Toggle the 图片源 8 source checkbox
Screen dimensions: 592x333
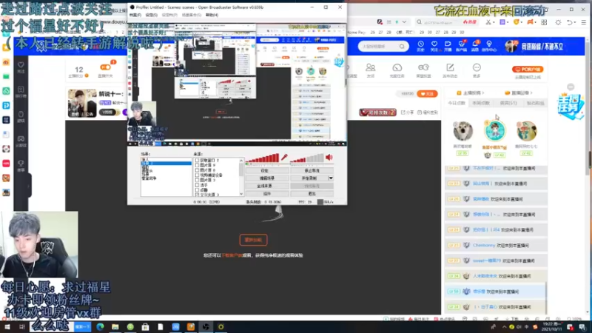pos(197,170)
